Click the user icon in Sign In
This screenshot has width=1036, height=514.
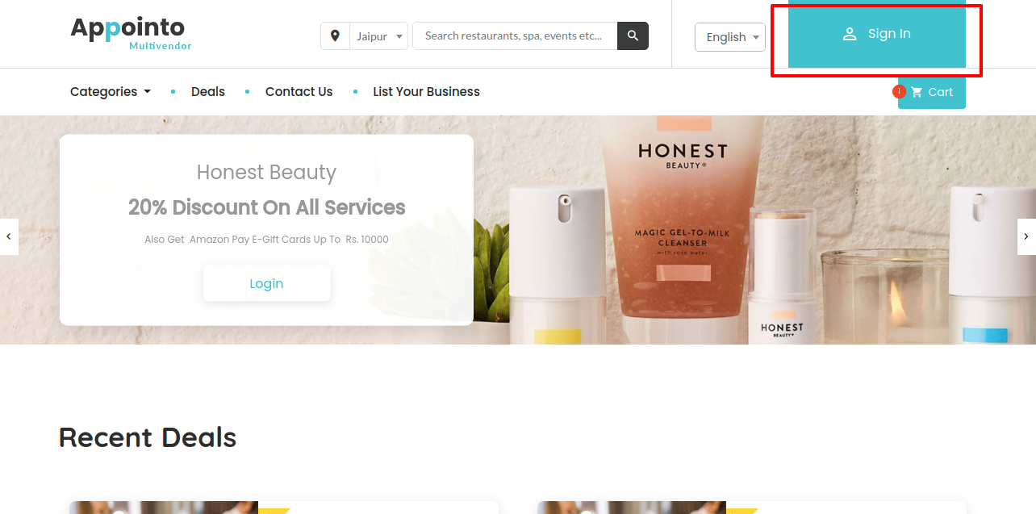pyautogui.click(x=850, y=34)
